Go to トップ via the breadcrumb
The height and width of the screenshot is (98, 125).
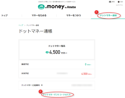(21, 25)
